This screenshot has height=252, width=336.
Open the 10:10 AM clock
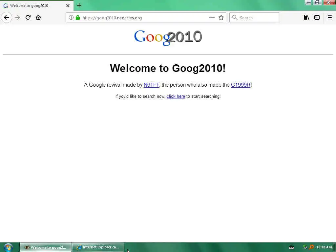tap(324, 247)
